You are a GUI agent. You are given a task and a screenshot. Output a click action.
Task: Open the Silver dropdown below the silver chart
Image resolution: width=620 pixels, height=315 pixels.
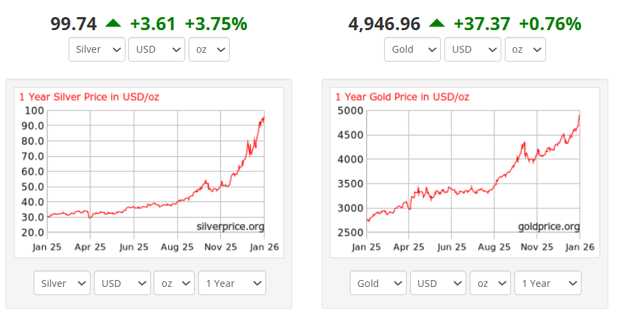(x=62, y=283)
